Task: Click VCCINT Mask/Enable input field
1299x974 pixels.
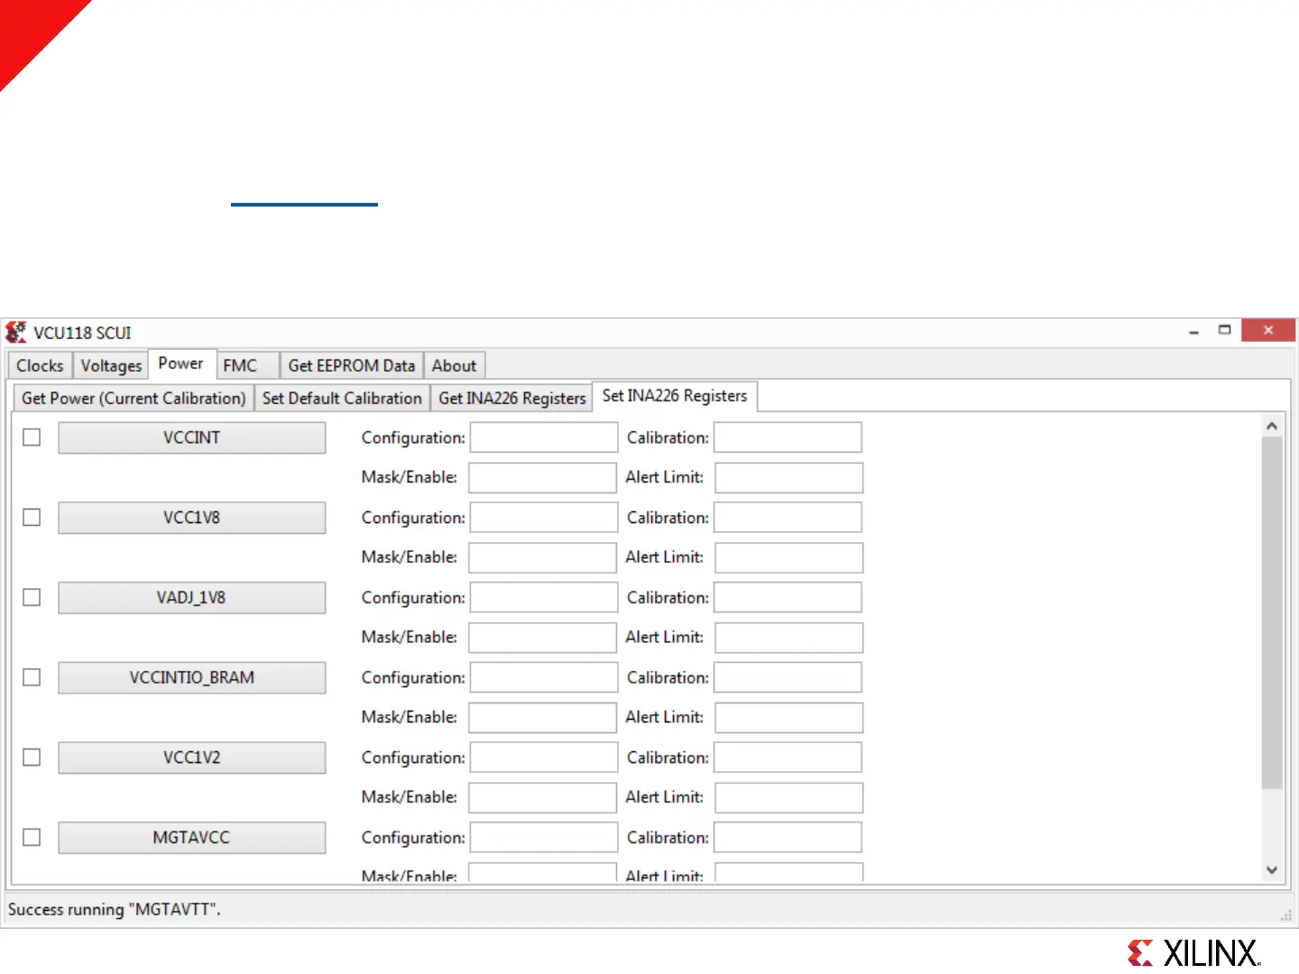Action: pos(543,478)
